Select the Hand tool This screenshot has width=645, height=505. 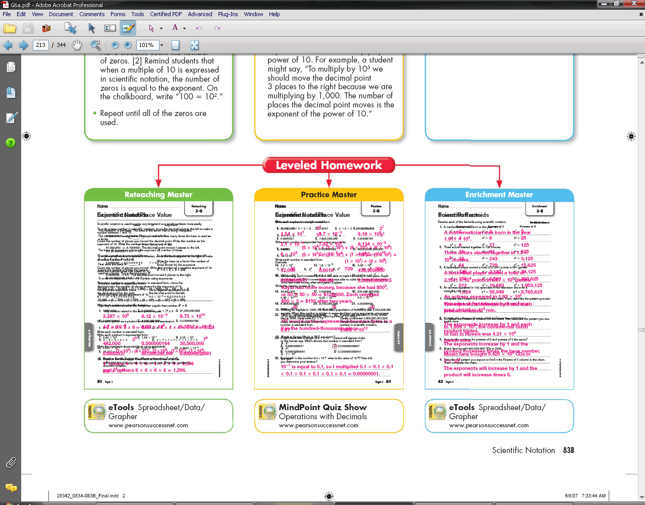pos(77,45)
